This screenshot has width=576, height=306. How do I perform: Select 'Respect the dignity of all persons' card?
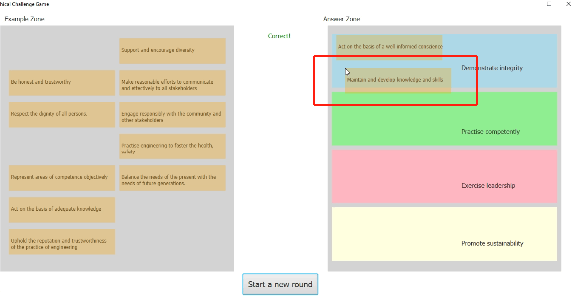click(62, 114)
